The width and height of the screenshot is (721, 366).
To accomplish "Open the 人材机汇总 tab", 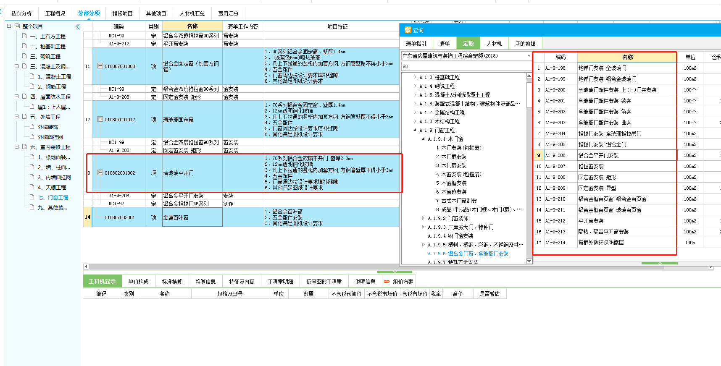I will coord(192,13).
